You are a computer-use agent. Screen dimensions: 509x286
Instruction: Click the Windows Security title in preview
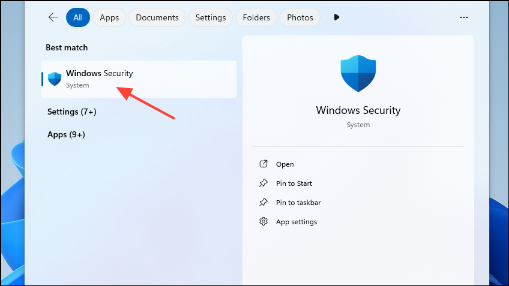click(358, 110)
